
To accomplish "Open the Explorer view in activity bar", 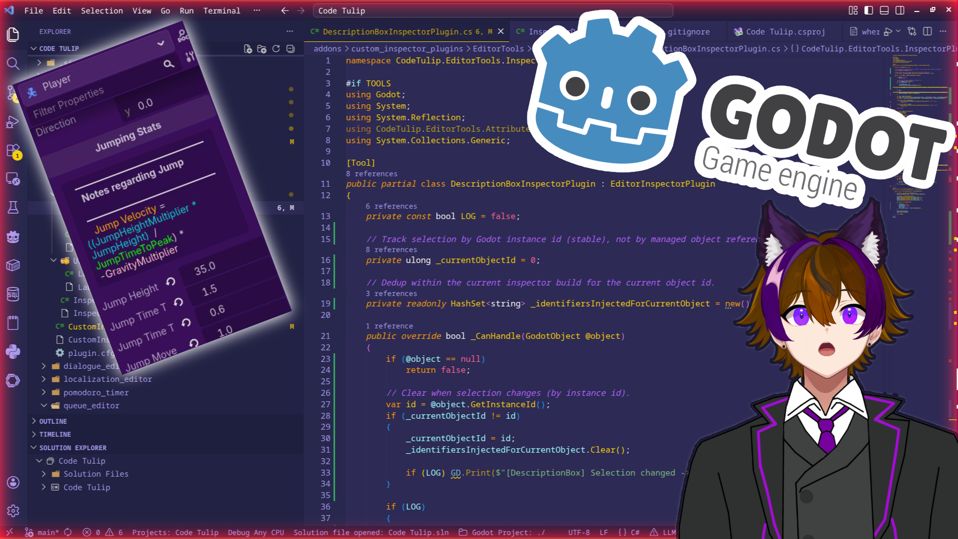I will [13, 34].
